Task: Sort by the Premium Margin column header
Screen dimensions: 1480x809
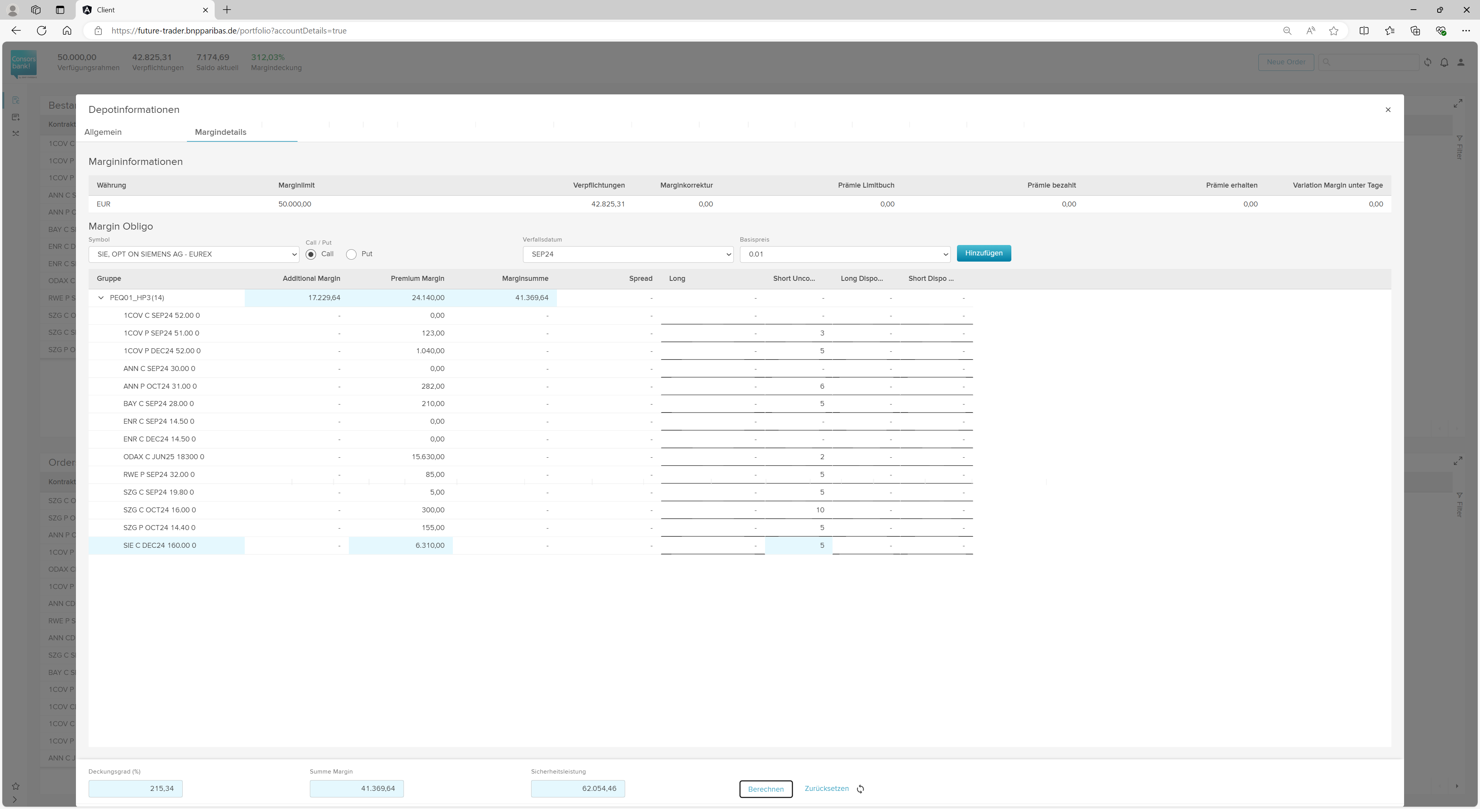Action: (417, 279)
